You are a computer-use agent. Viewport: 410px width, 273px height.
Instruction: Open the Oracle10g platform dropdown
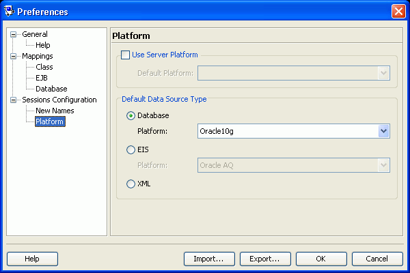coord(383,131)
